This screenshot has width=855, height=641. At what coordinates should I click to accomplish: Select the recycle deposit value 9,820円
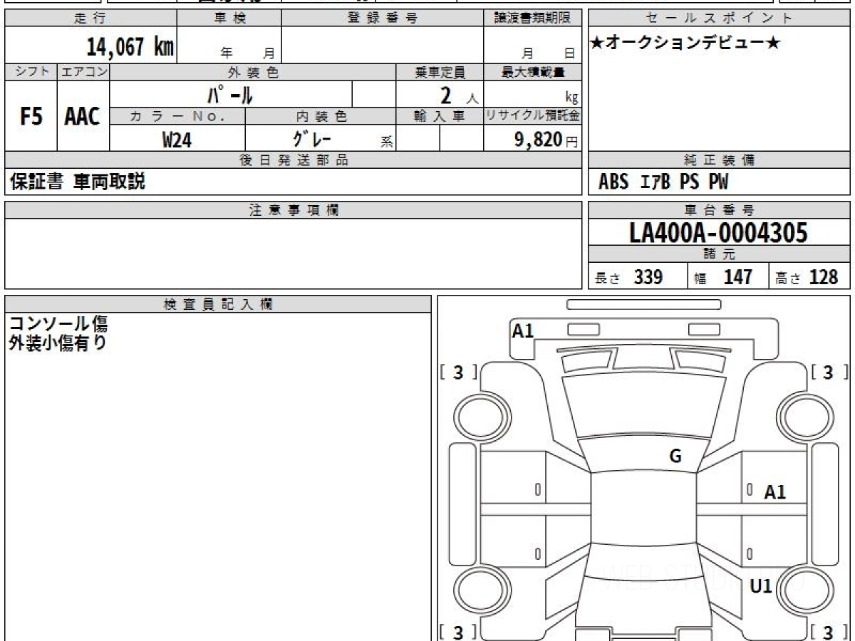coord(546,140)
